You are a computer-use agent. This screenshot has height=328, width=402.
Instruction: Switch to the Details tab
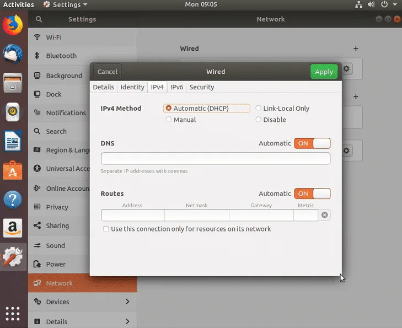point(103,87)
